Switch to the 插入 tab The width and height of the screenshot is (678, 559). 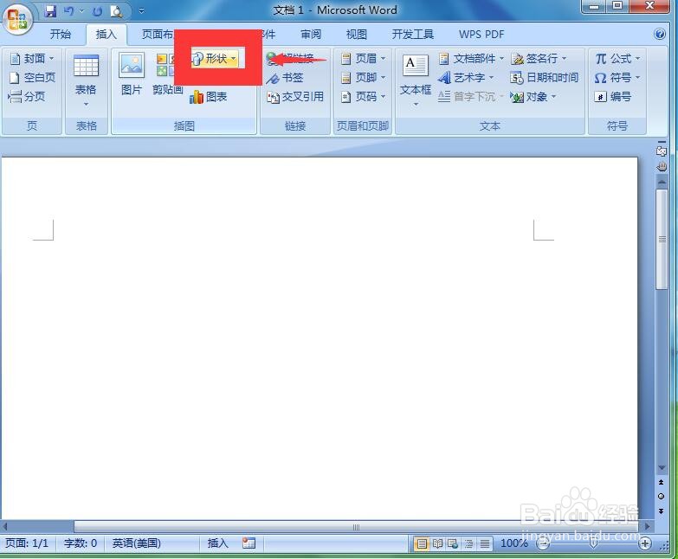[106, 34]
